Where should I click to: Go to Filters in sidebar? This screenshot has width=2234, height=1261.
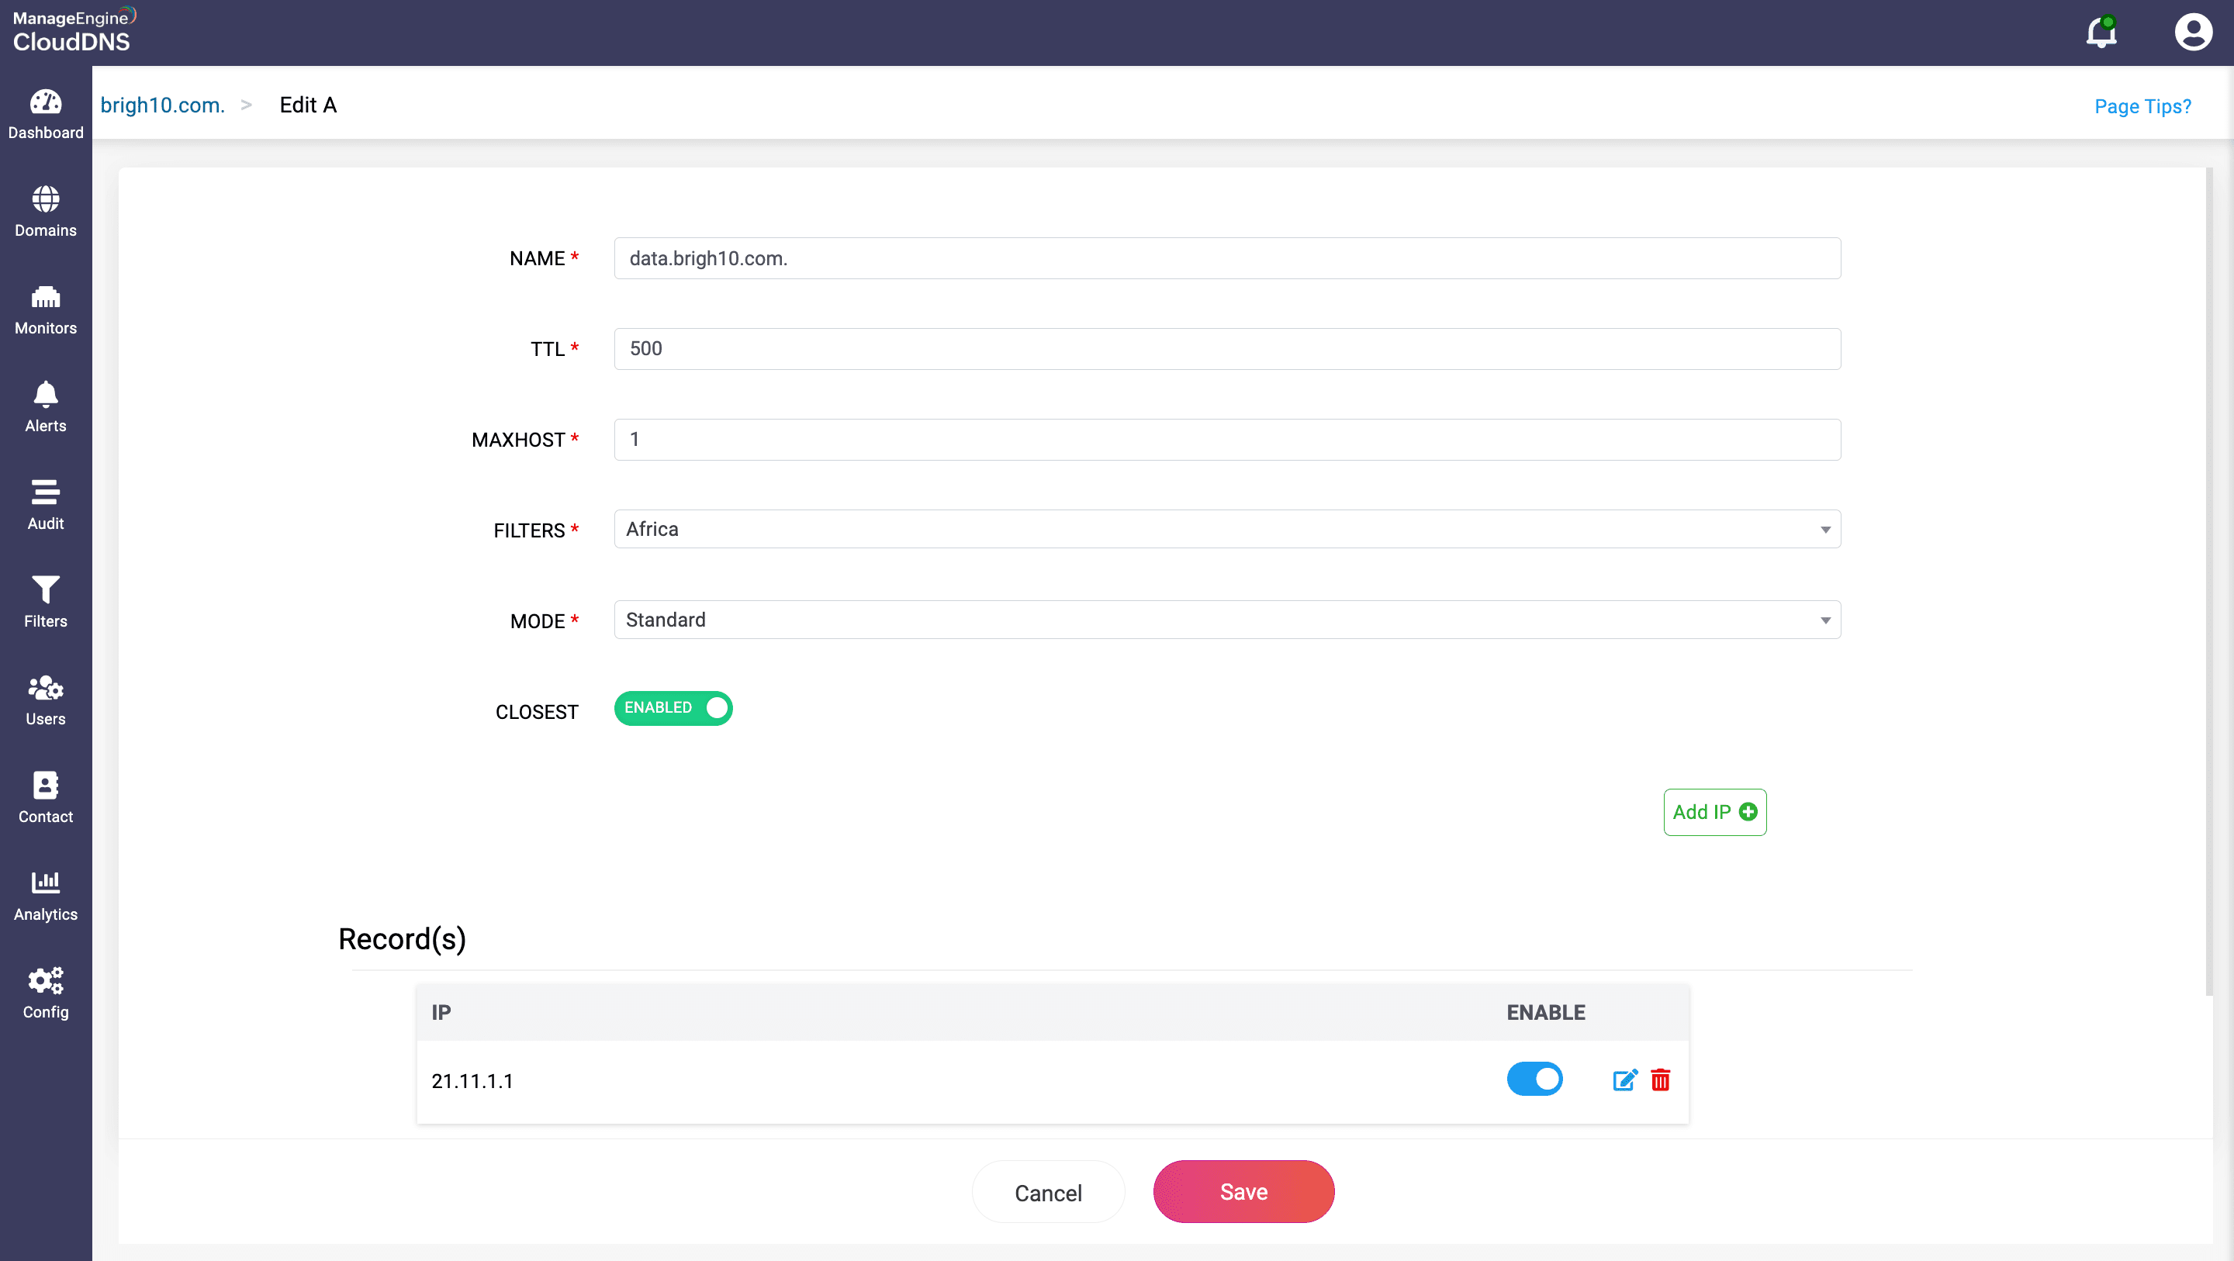[x=46, y=603]
